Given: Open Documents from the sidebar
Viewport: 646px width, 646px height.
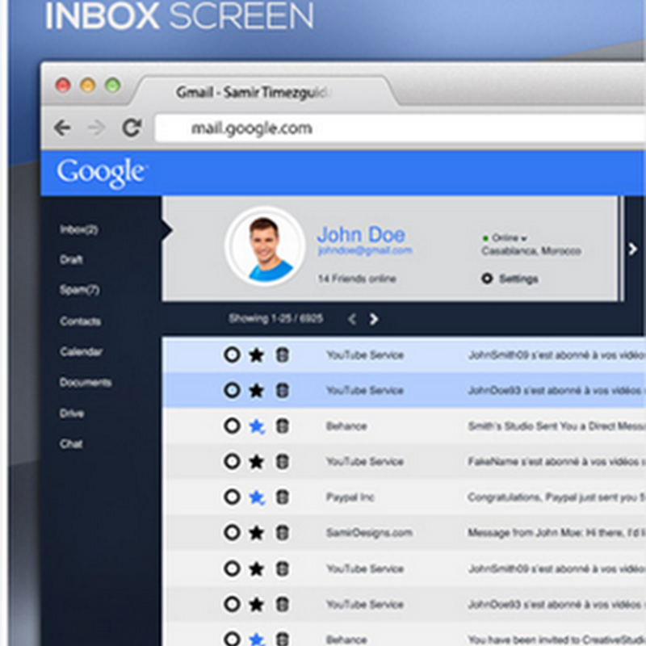Looking at the screenshot, I should click(x=86, y=382).
